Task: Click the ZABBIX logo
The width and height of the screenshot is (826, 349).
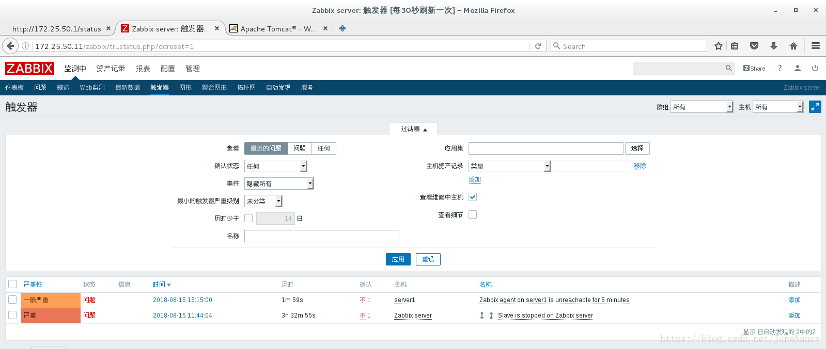Action: tap(29, 68)
